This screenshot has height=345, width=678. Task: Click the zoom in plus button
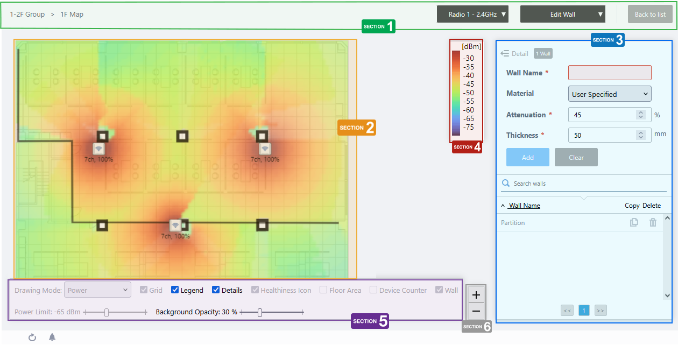point(476,295)
